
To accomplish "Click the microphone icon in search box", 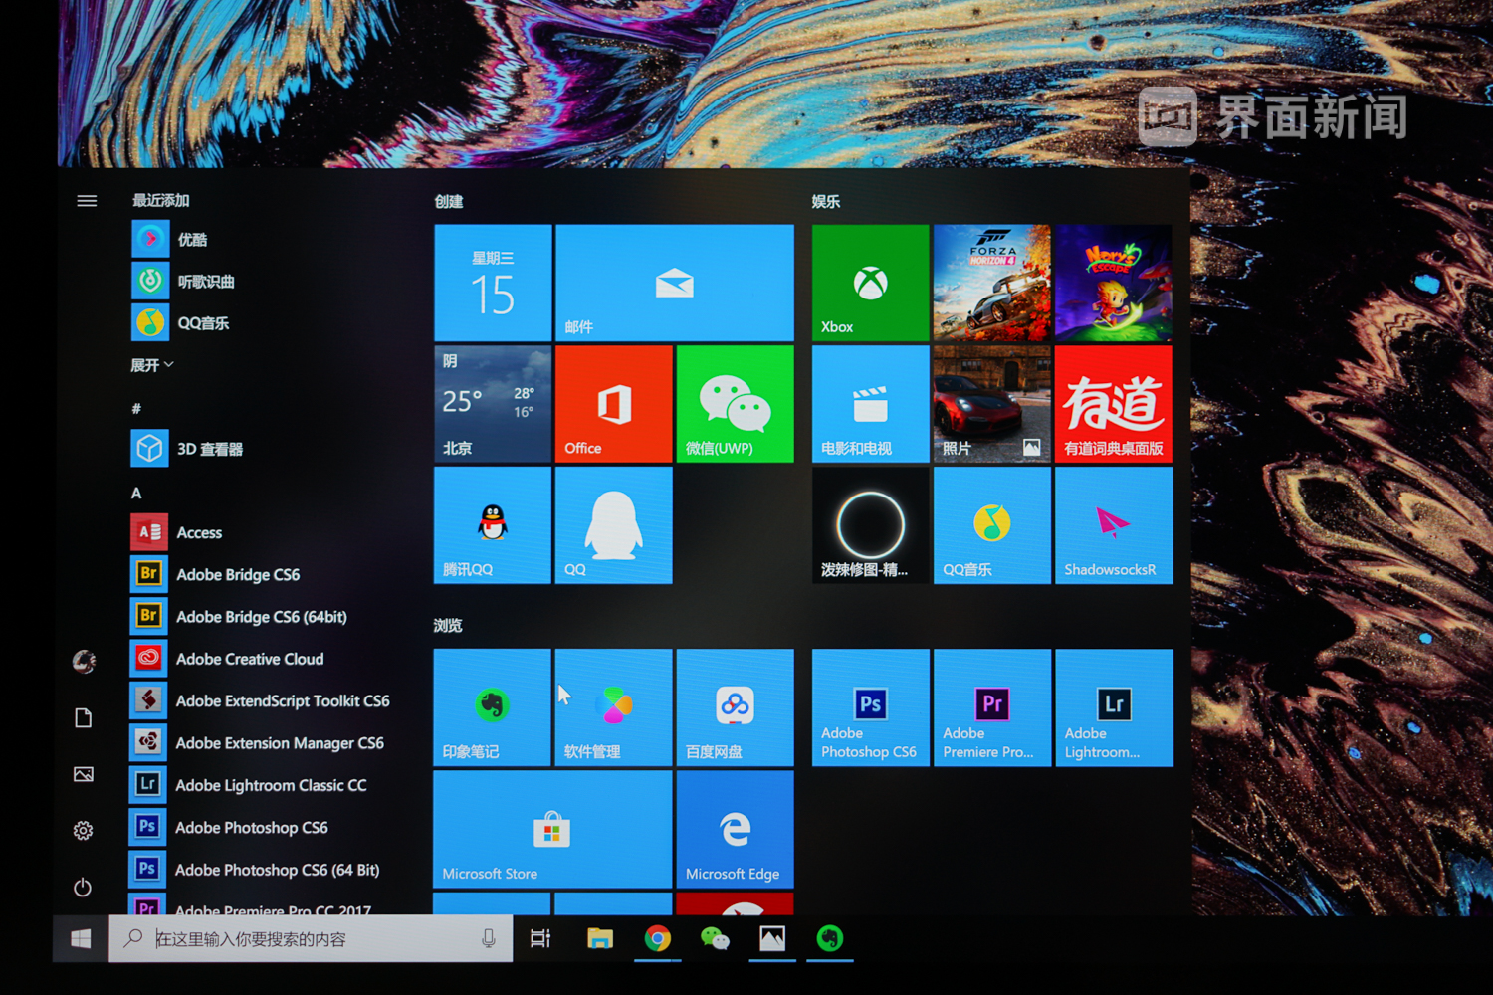I will pos(489,938).
